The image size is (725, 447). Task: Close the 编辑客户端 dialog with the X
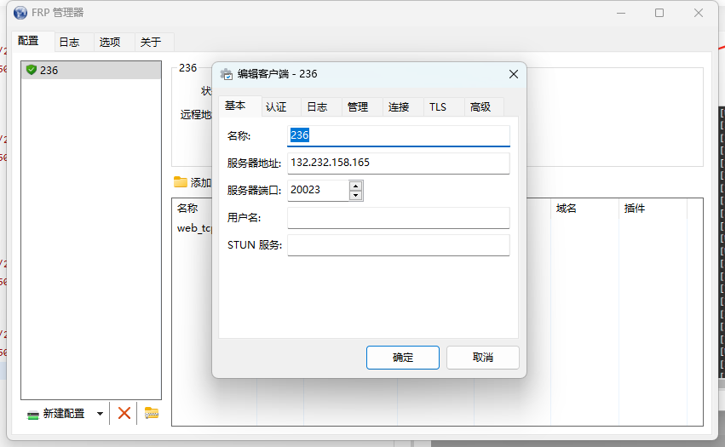coord(513,74)
